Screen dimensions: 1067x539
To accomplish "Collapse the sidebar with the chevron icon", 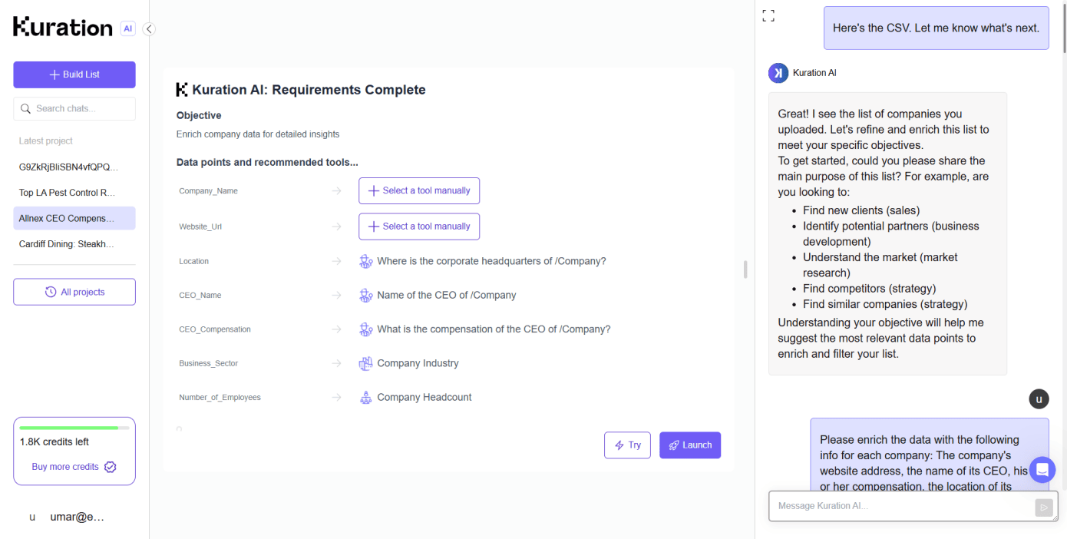I will tap(149, 29).
